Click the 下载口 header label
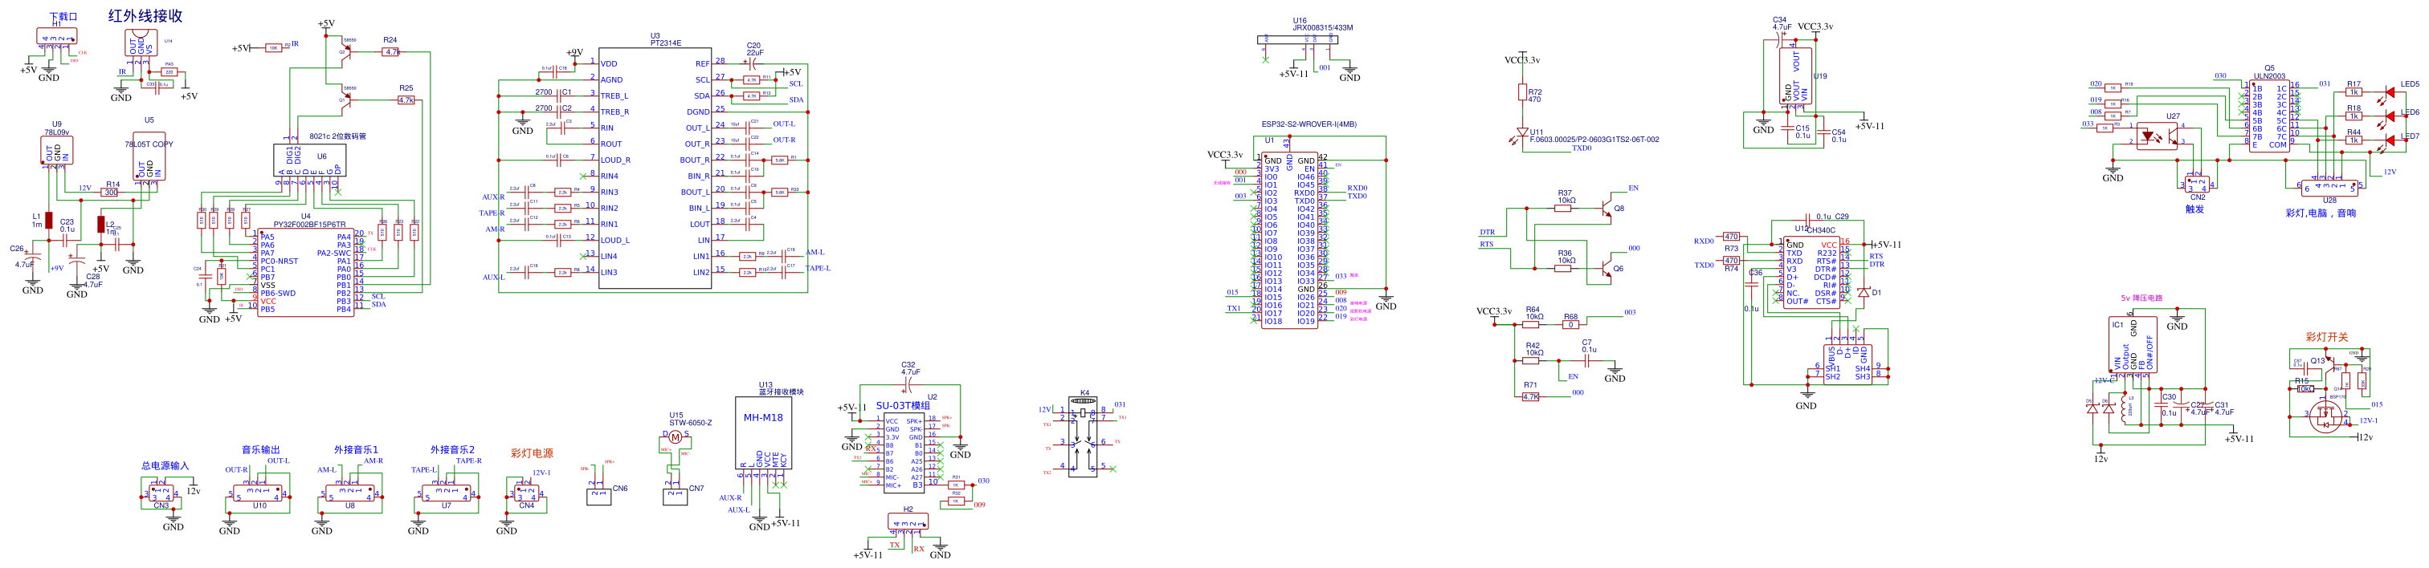This screenshot has height=568, width=2429. tap(62, 16)
